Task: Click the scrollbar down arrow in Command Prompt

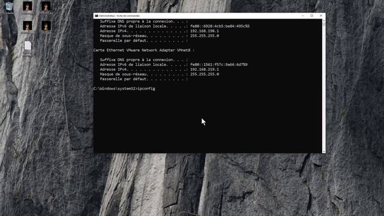Action: click(x=324, y=152)
